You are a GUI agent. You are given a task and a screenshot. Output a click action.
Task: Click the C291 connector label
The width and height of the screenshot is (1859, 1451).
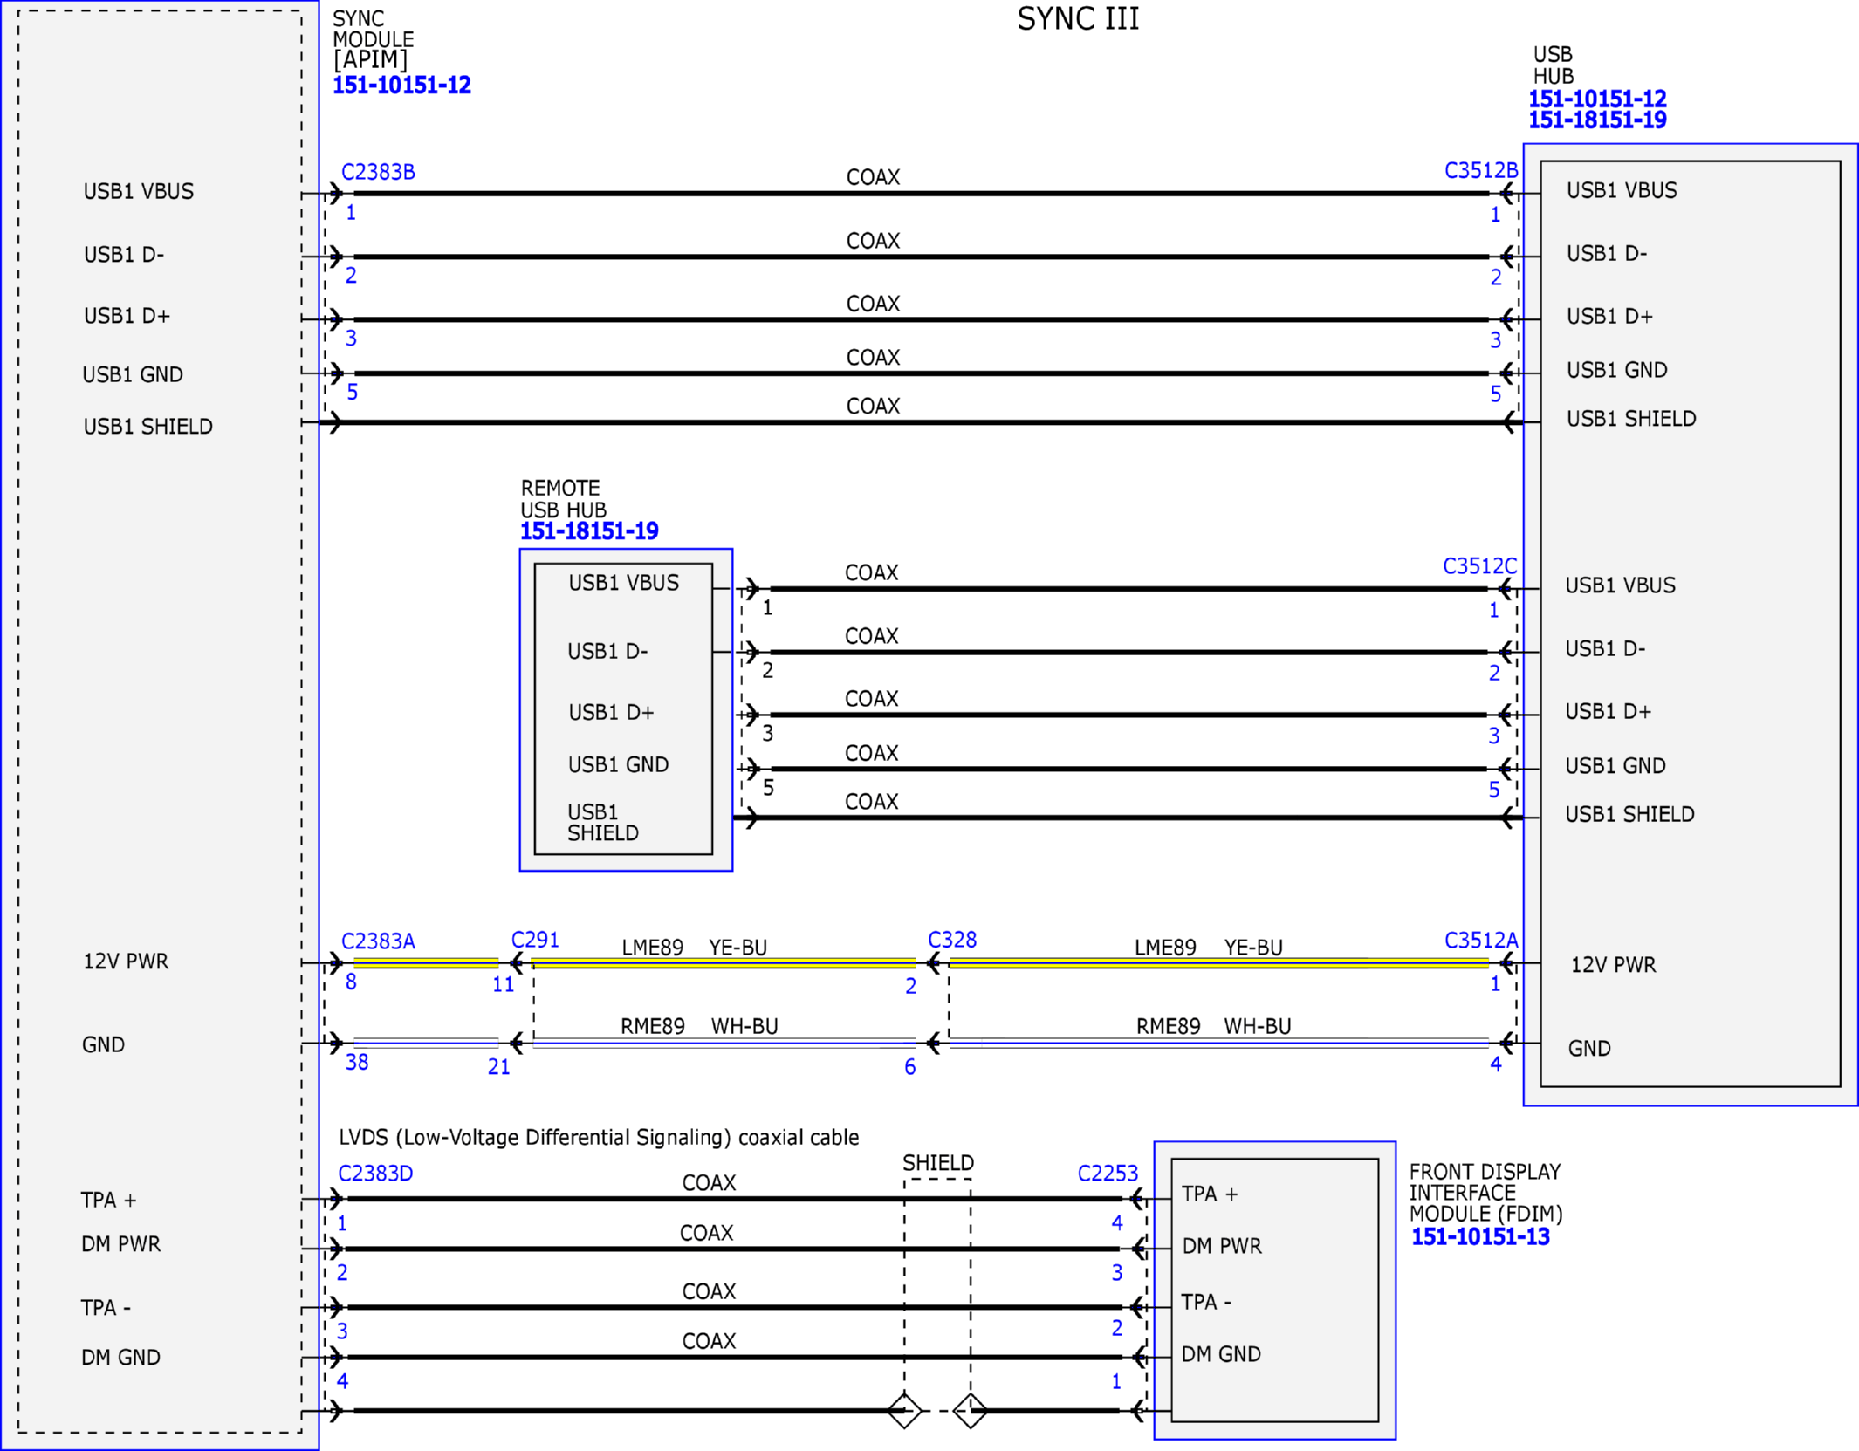[x=535, y=940]
